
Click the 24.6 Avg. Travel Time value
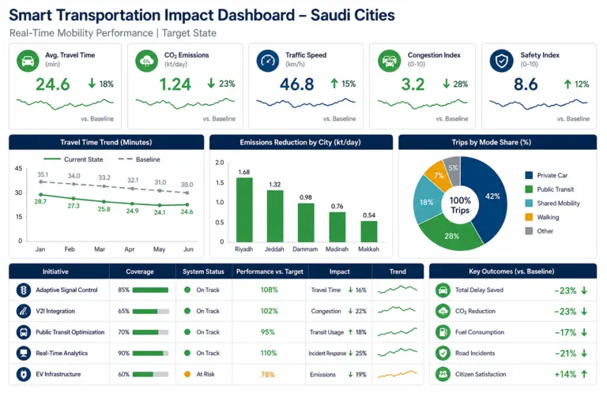(x=53, y=84)
